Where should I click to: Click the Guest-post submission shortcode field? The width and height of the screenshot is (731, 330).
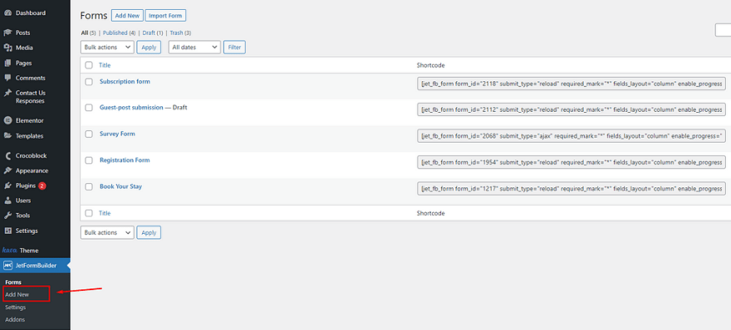coord(572,109)
